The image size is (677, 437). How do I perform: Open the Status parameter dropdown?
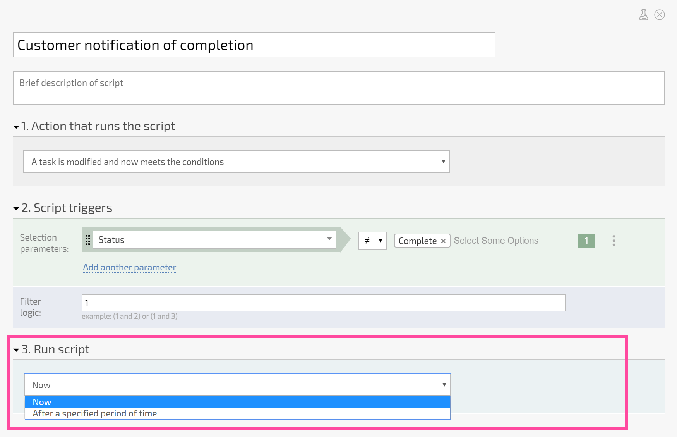[x=214, y=240]
